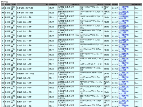Open crm link for 天和段 215號 row

[124, 31]
